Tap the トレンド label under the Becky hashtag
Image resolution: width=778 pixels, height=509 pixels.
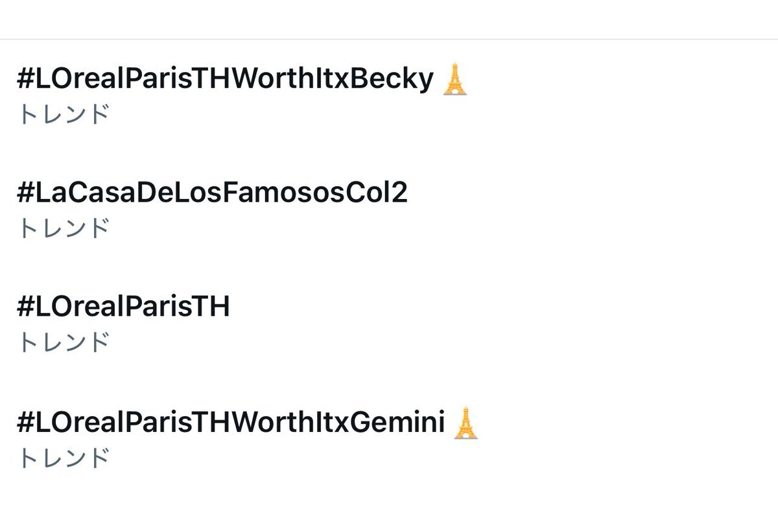tap(64, 114)
